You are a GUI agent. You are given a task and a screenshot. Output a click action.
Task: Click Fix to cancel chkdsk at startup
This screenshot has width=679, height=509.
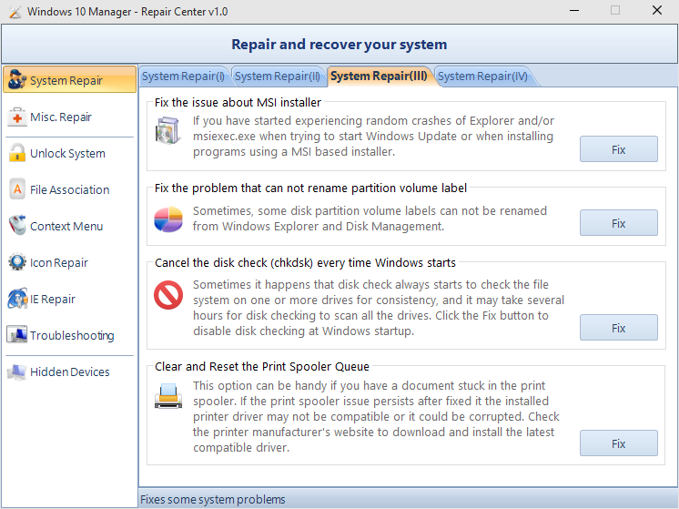tap(618, 328)
